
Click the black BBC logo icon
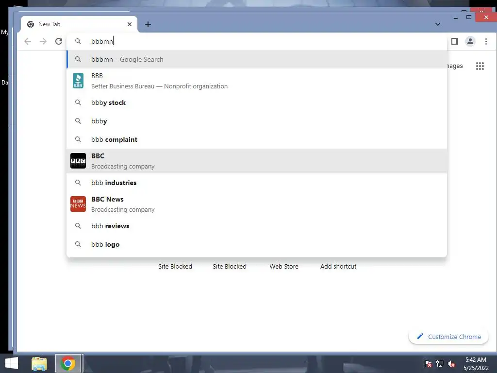78,161
